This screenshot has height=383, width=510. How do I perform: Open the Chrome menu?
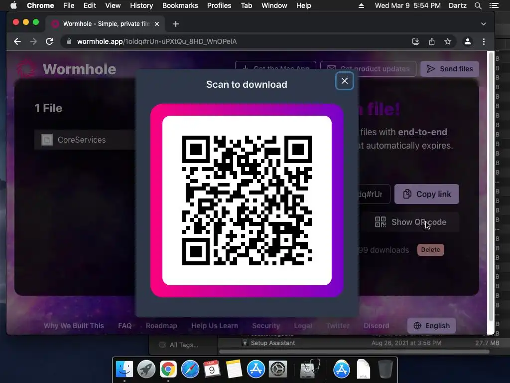pos(40,5)
